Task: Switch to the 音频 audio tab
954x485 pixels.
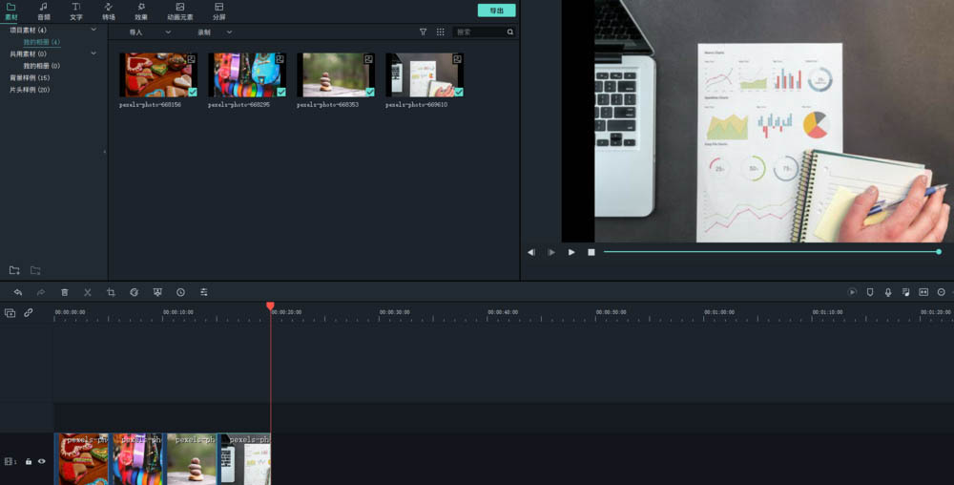Action: click(44, 11)
